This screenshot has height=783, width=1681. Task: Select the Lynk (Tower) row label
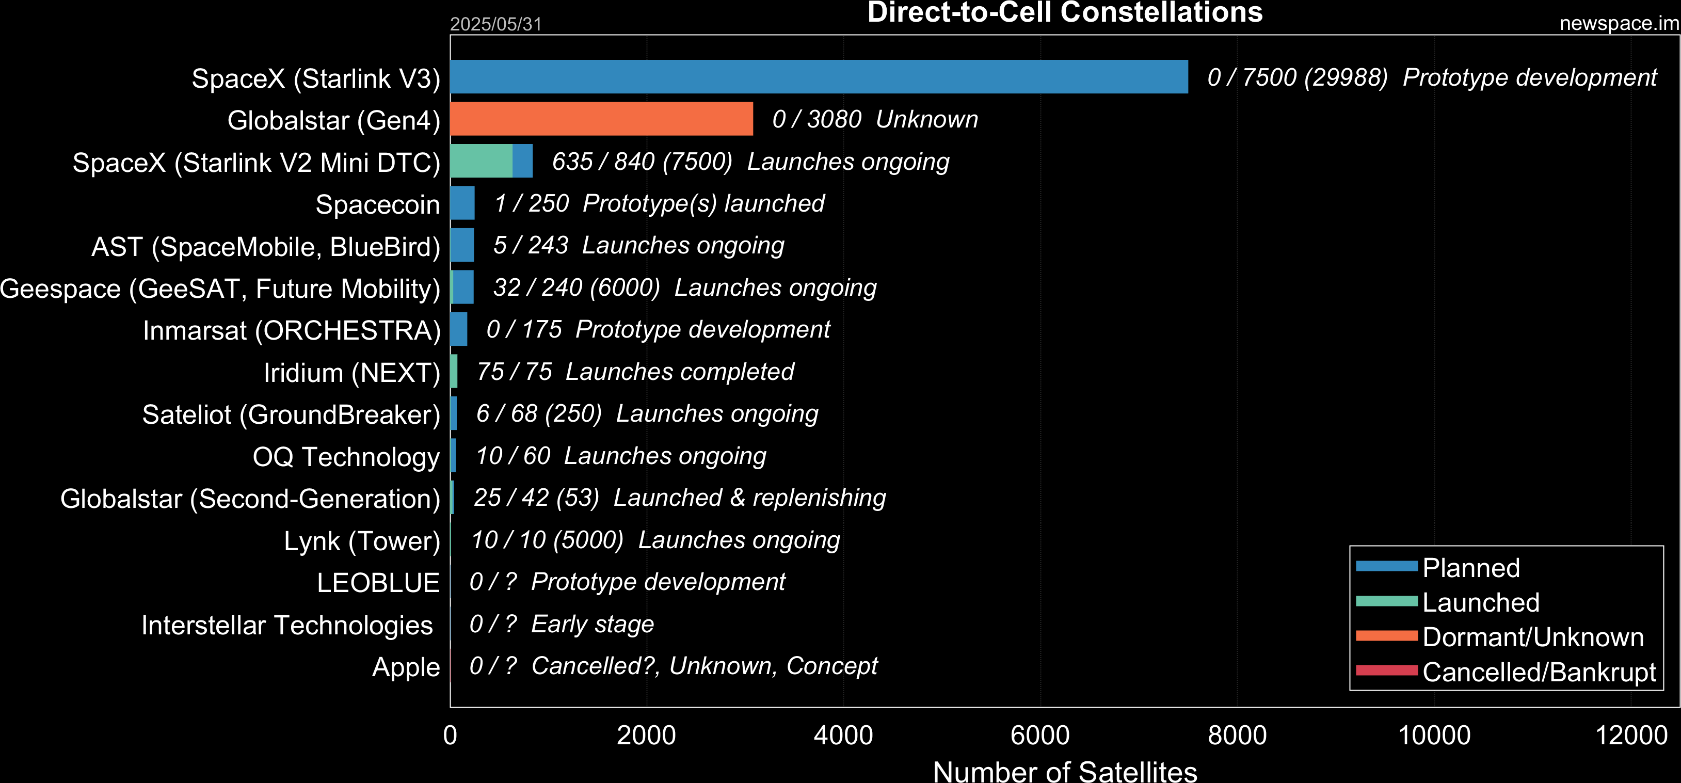[x=362, y=541]
